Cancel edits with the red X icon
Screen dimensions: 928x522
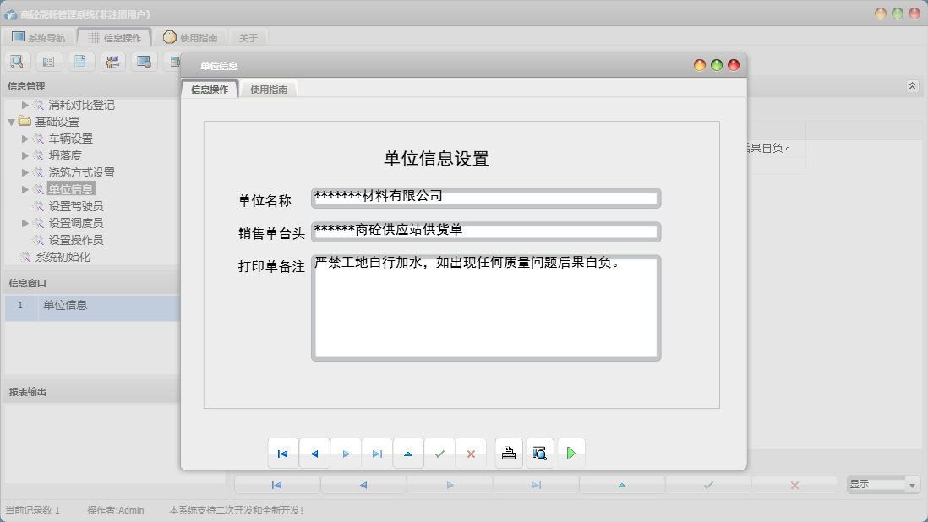471,453
